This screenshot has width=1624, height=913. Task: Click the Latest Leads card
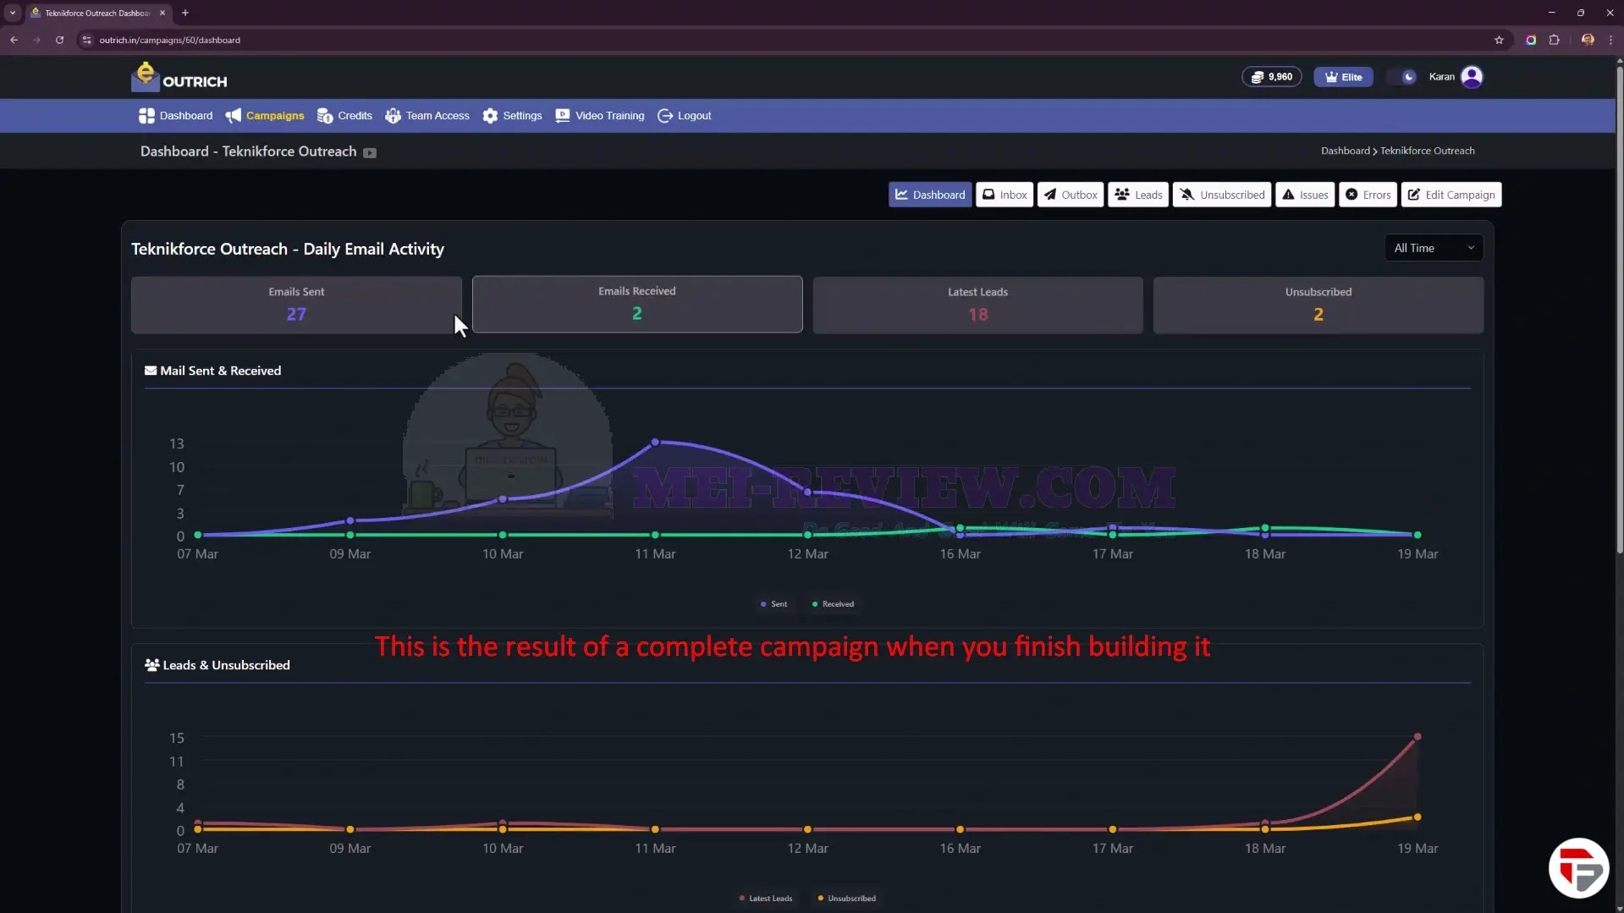click(977, 305)
